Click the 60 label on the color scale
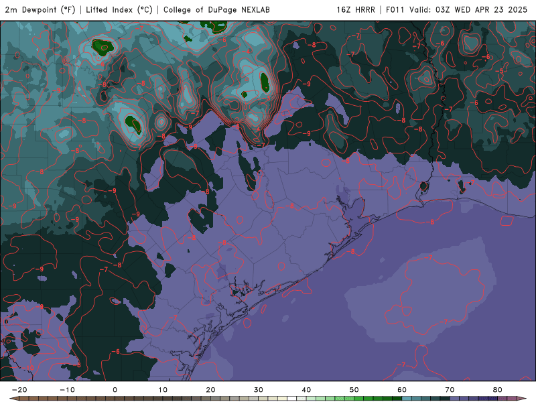The image size is (536, 402). 402,390
